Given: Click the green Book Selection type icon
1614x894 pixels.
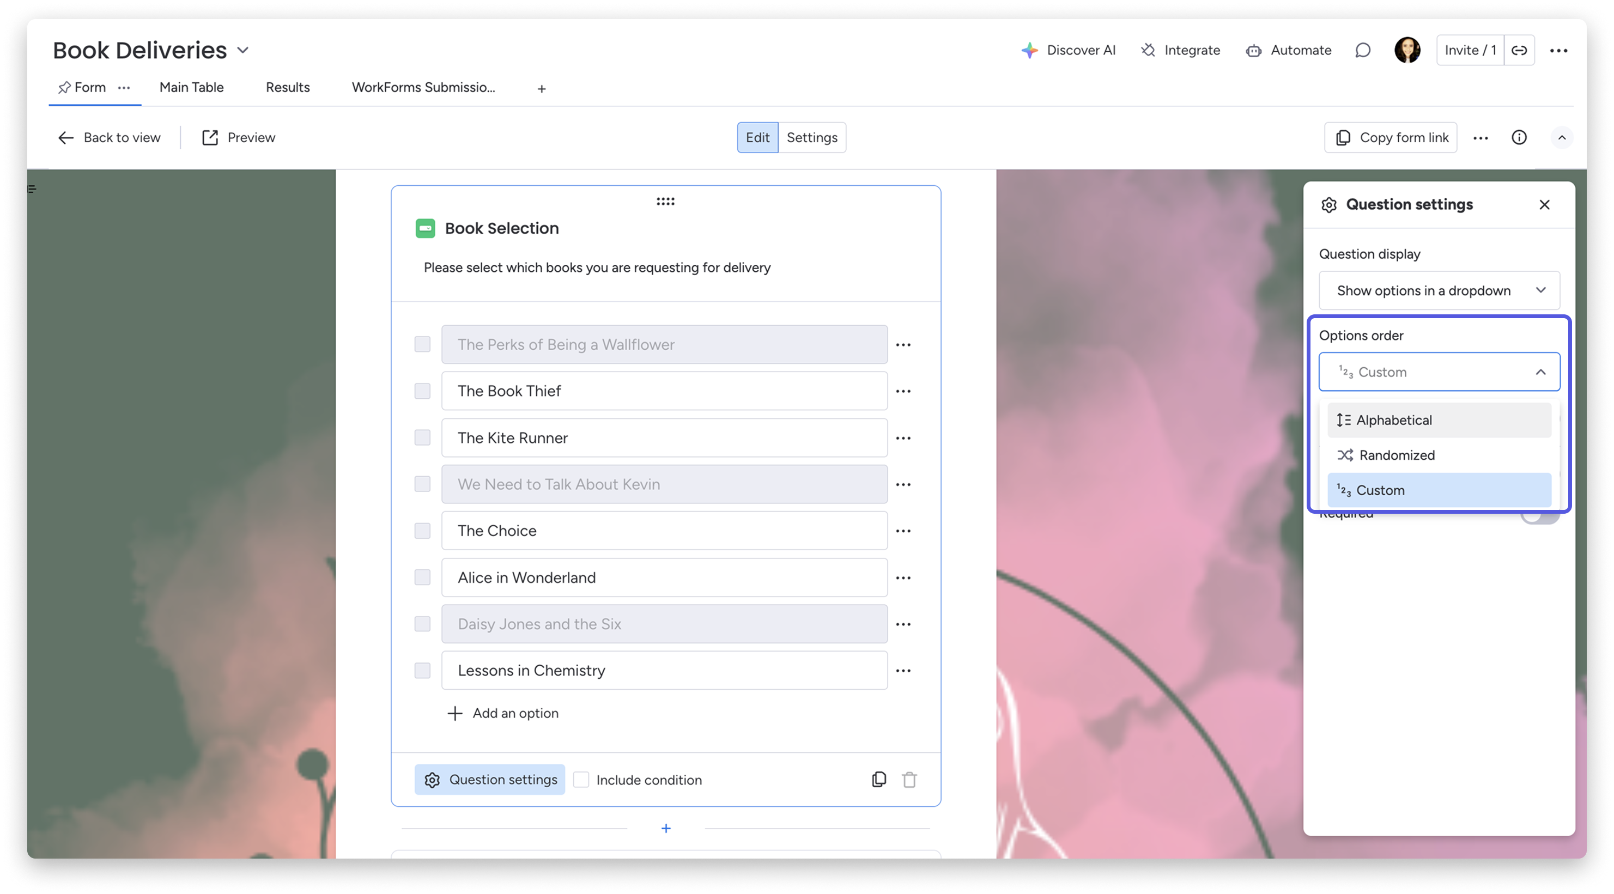Looking at the screenshot, I should 426,228.
